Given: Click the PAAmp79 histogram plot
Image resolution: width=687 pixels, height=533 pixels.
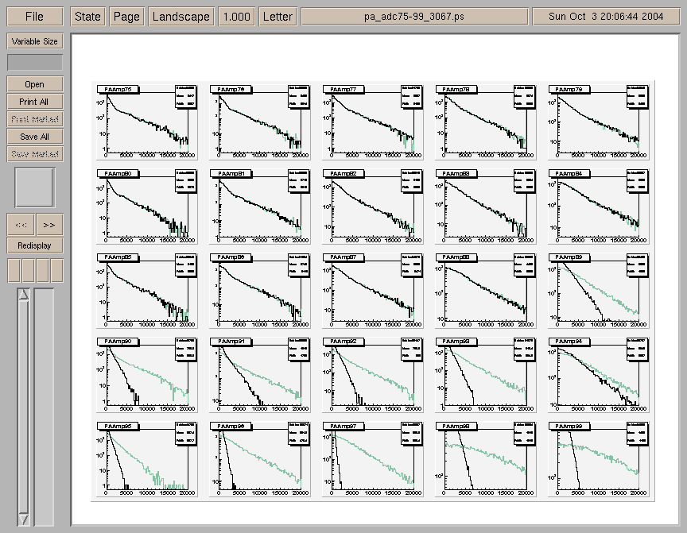Looking at the screenshot, I should tap(599, 122).
